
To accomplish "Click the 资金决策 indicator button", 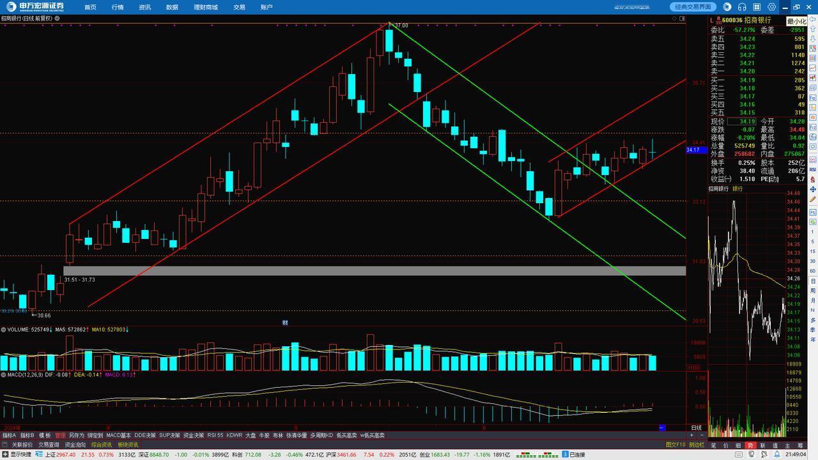I will (193, 435).
